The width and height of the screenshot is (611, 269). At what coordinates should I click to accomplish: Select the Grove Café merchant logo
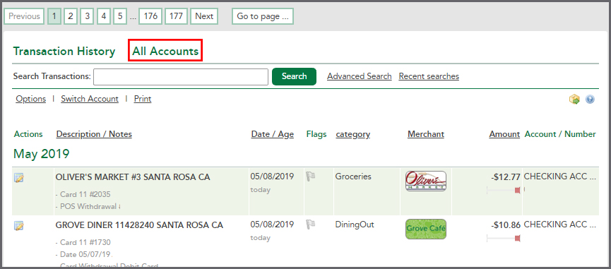425,229
